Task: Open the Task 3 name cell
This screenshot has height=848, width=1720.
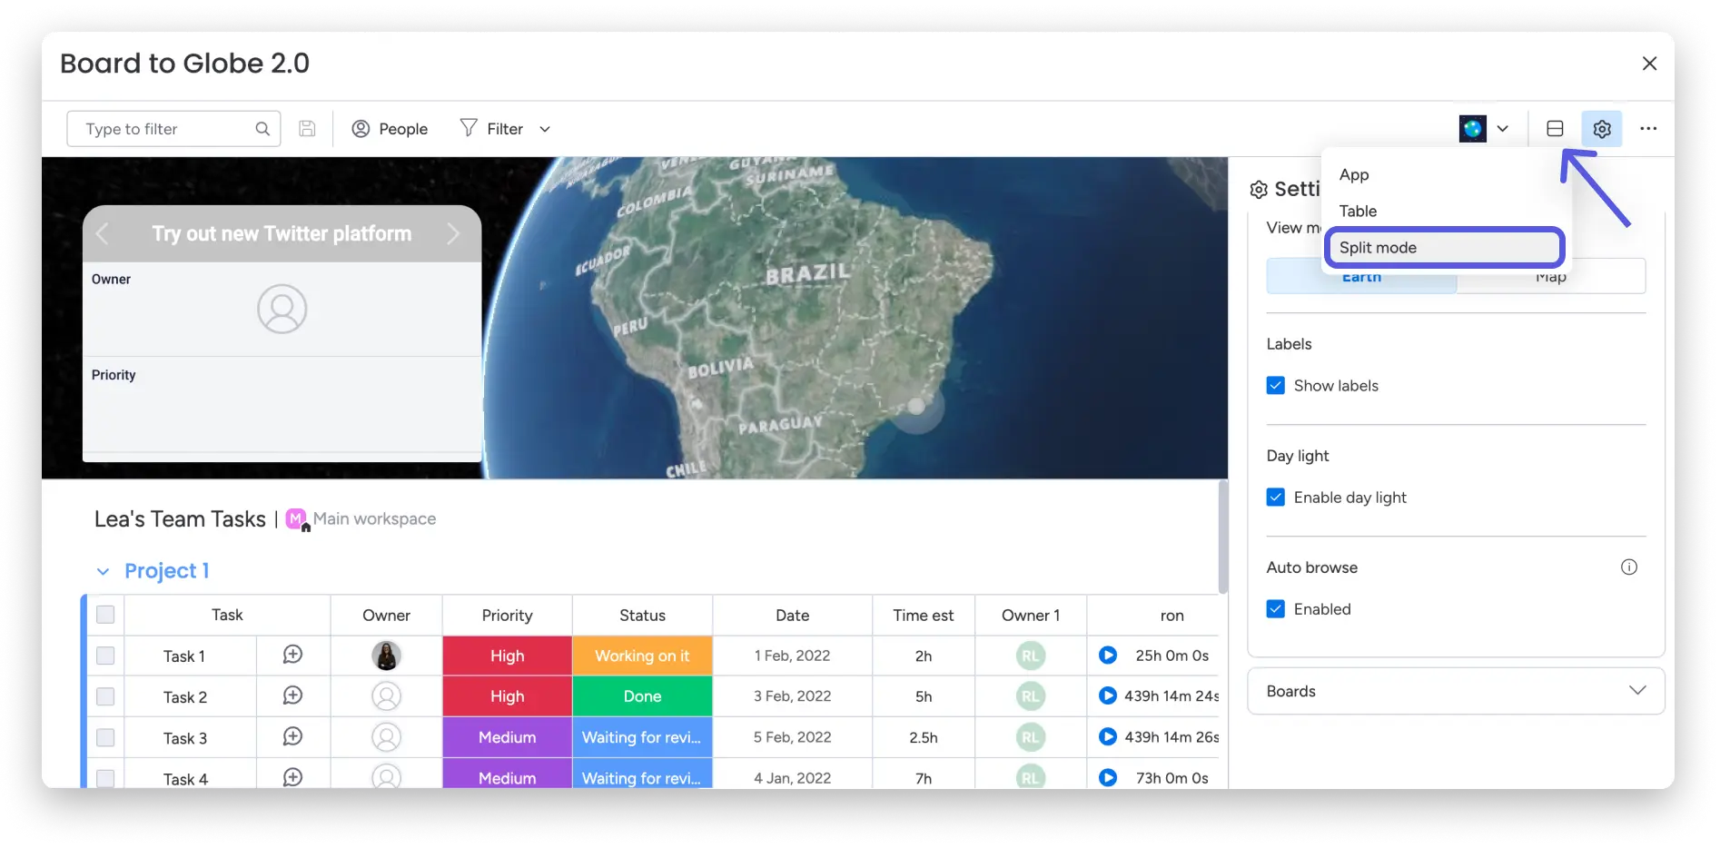Action: tap(185, 738)
